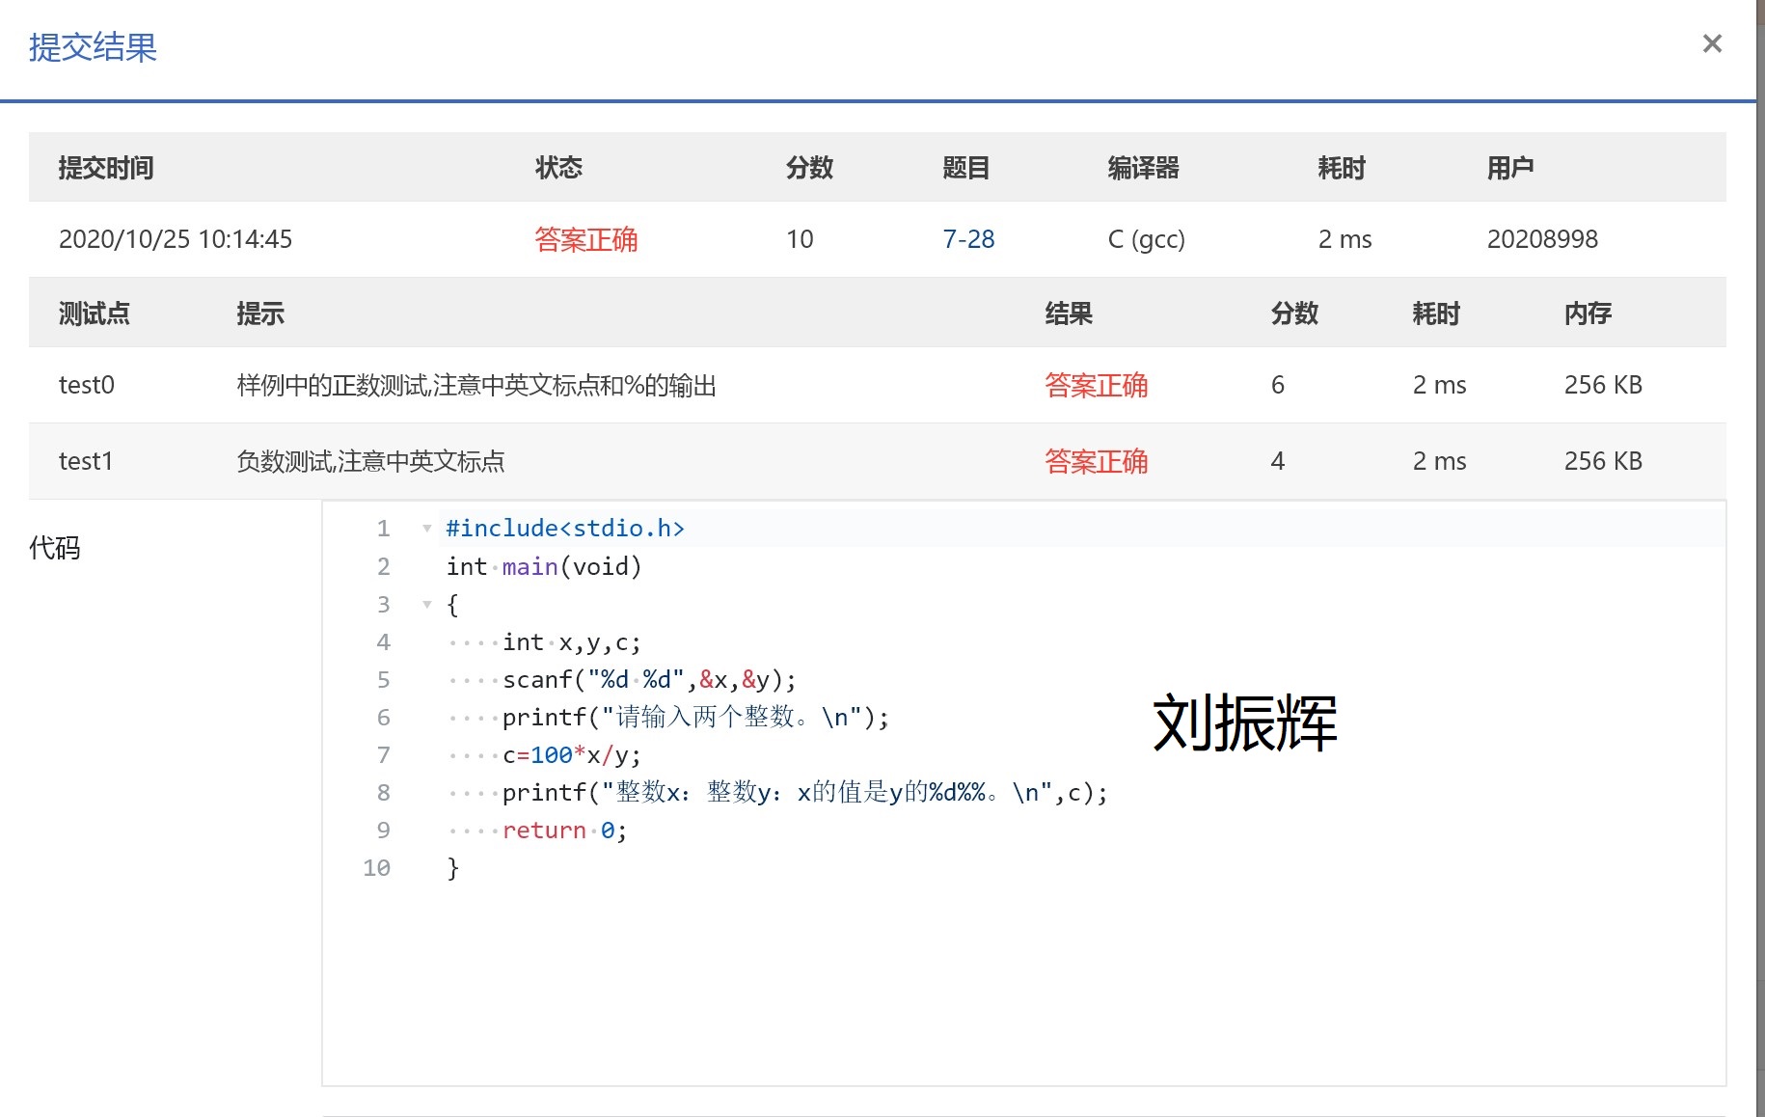1765x1117 pixels.
Task: Click the int main(void) code line
Action: [544, 566]
